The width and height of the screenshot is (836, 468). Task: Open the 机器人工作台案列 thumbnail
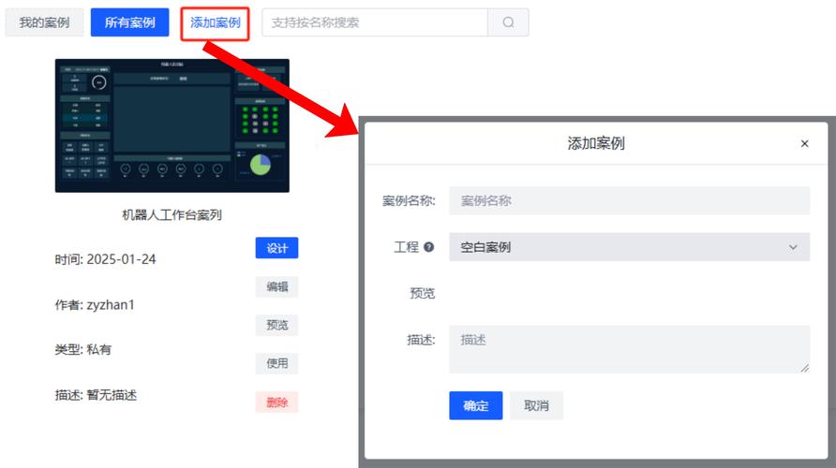tap(172, 125)
